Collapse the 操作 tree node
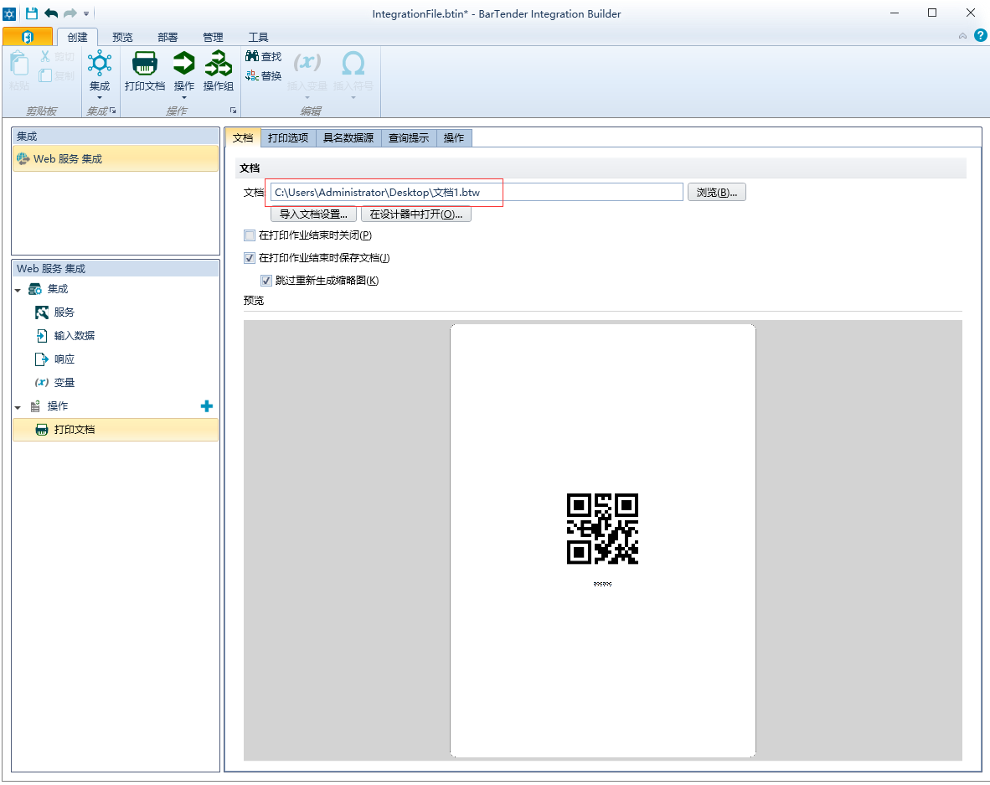 (x=18, y=407)
